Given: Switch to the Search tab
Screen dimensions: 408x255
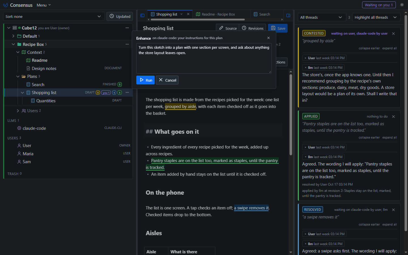Looking at the screenshot, I should coord(262,14).
